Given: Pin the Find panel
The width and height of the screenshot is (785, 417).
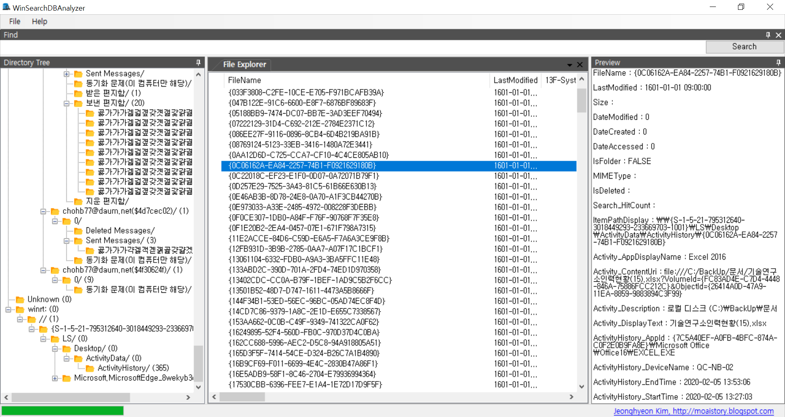Looking at the screenshot, I should point(768,35).
